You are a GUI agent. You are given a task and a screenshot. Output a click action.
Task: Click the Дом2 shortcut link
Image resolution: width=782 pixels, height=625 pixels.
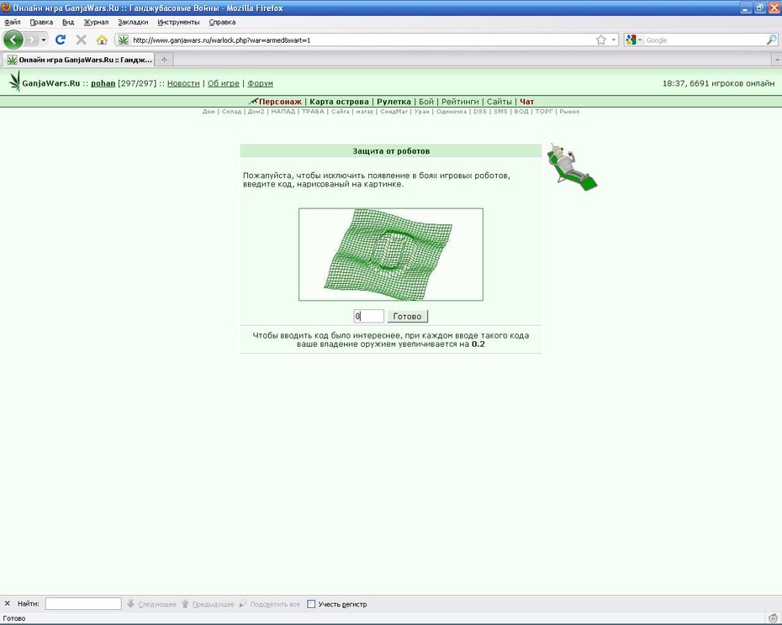coord(256,112)
